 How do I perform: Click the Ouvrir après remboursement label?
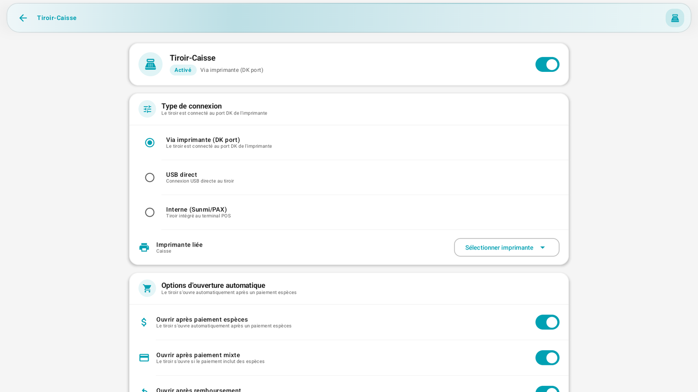pos(198,389)
